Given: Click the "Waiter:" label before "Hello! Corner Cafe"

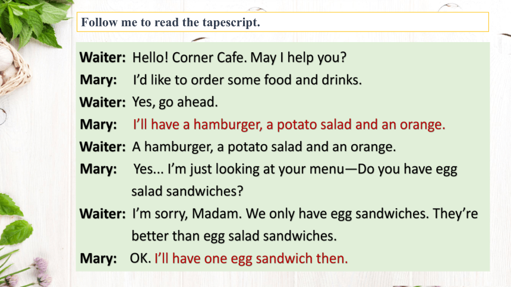Looking at the screenshot, I should 103,58.
